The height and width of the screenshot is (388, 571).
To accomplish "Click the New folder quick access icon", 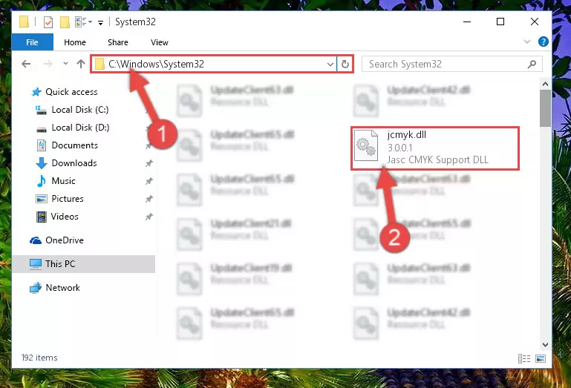I will [x=65, y=22].
